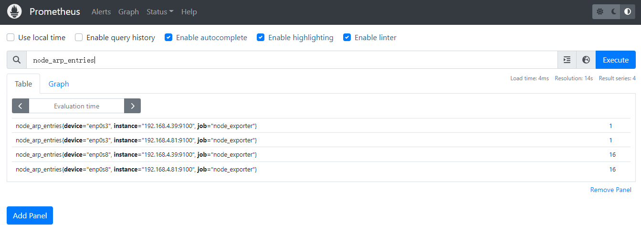Click the Use local time label
The image size is (641, 225).
click(x=42, y=37)
